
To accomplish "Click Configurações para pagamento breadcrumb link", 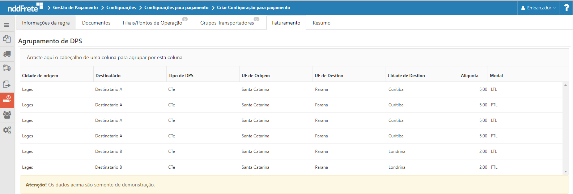I will (176, 8).
